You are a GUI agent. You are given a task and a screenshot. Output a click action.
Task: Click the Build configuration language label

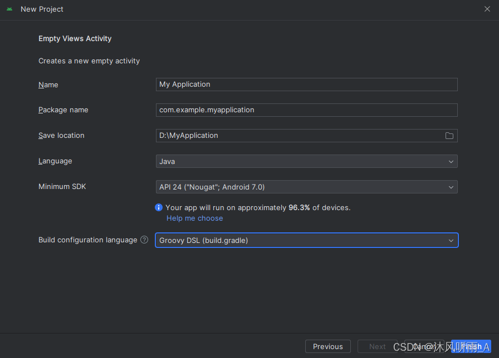(x=88, y=240)
